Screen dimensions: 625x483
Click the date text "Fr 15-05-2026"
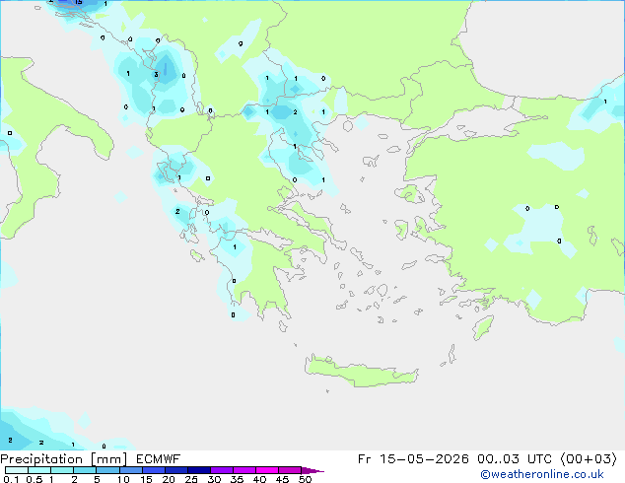coord(413,459)
